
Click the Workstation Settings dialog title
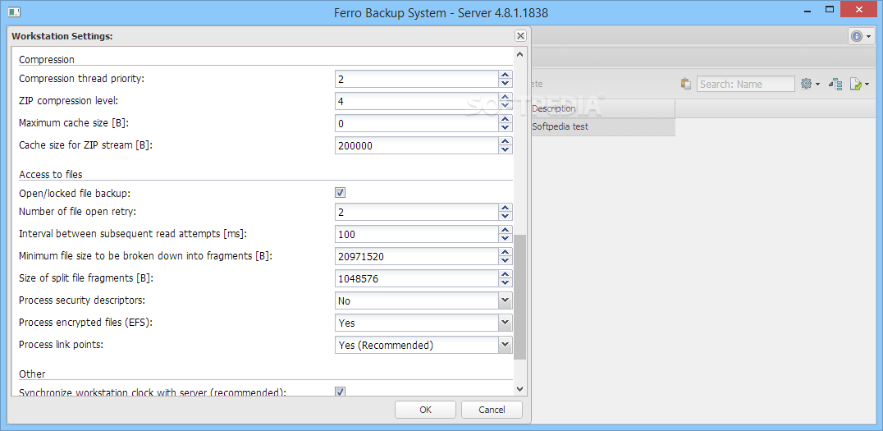[62, 36]
